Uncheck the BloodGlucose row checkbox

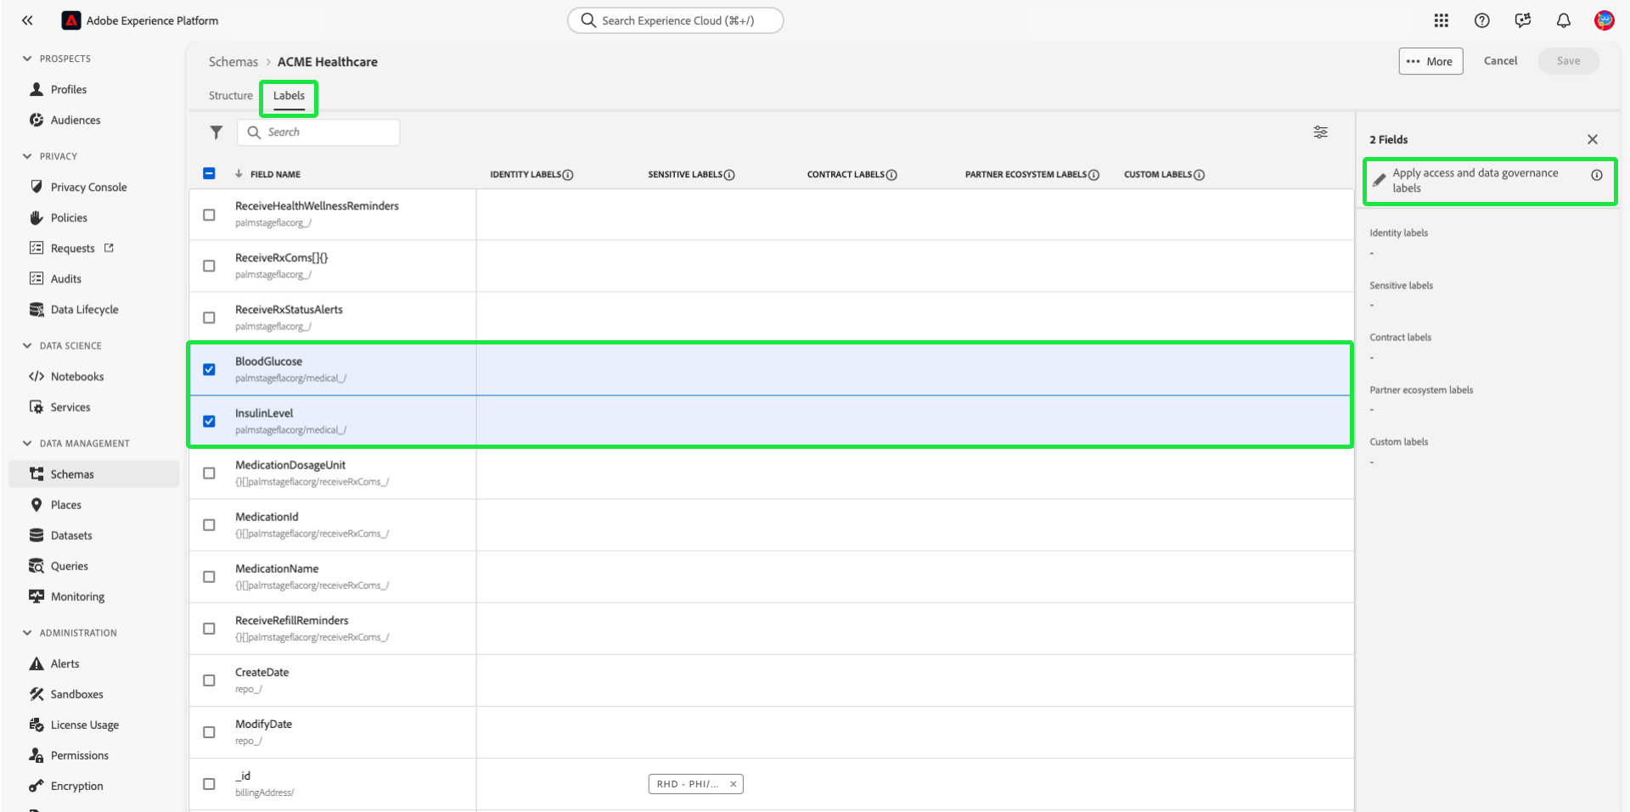(x=209, y=370)
